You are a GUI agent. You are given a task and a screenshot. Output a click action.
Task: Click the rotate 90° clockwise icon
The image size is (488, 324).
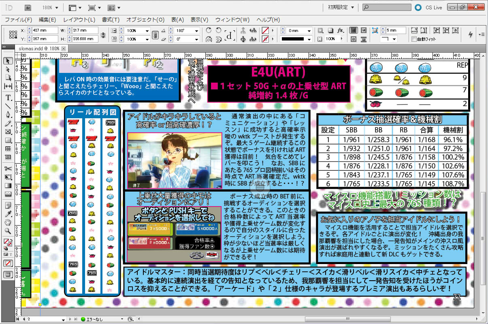tap(209, 30)
